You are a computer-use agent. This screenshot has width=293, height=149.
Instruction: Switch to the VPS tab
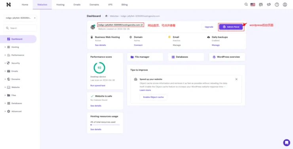pyautogui.click(x=110, y=5)
